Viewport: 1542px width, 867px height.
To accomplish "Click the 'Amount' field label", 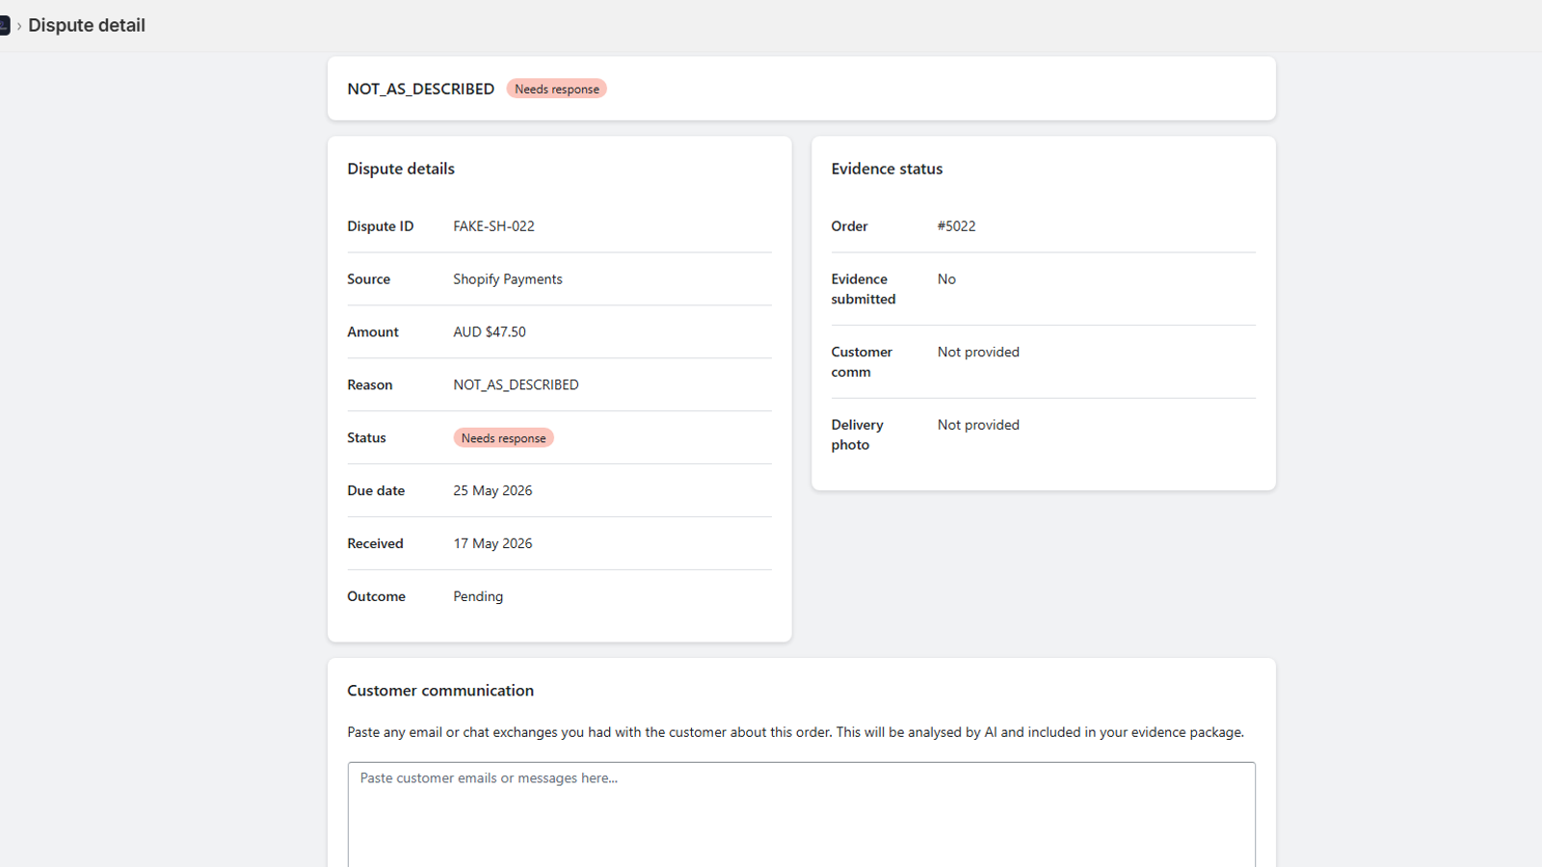I will pos(373,332).
